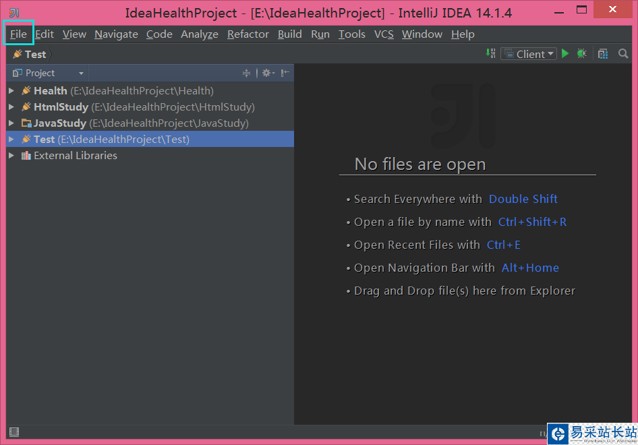Image resolution: width=638 pixels, height=445 pixels.
Task: Click the Search Everywhere magnifier icon
Action: (x=623, y=53)
